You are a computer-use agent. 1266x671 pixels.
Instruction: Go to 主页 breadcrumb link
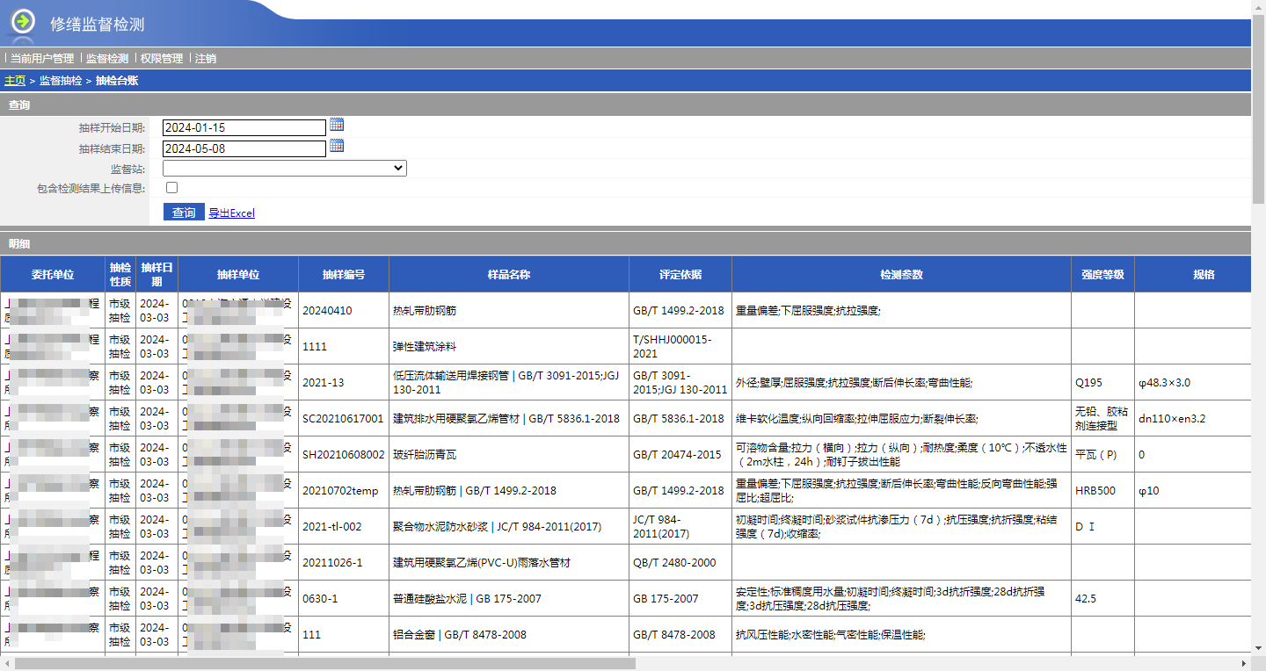coord(15,81)
